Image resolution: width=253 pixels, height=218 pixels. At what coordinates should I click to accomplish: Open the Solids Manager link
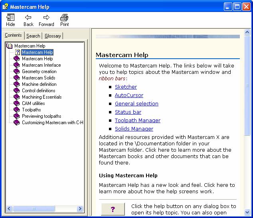[134, 129]
